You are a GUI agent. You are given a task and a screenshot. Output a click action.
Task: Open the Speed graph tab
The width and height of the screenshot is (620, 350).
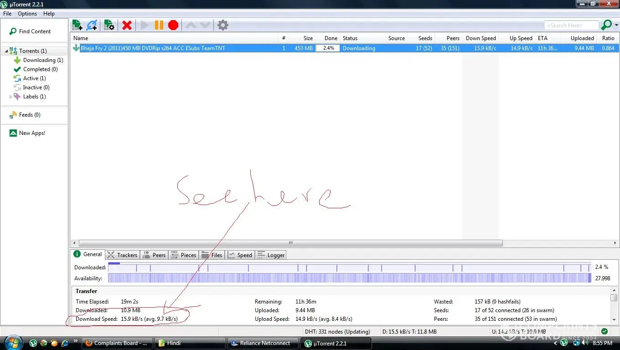tap(240, 255)
